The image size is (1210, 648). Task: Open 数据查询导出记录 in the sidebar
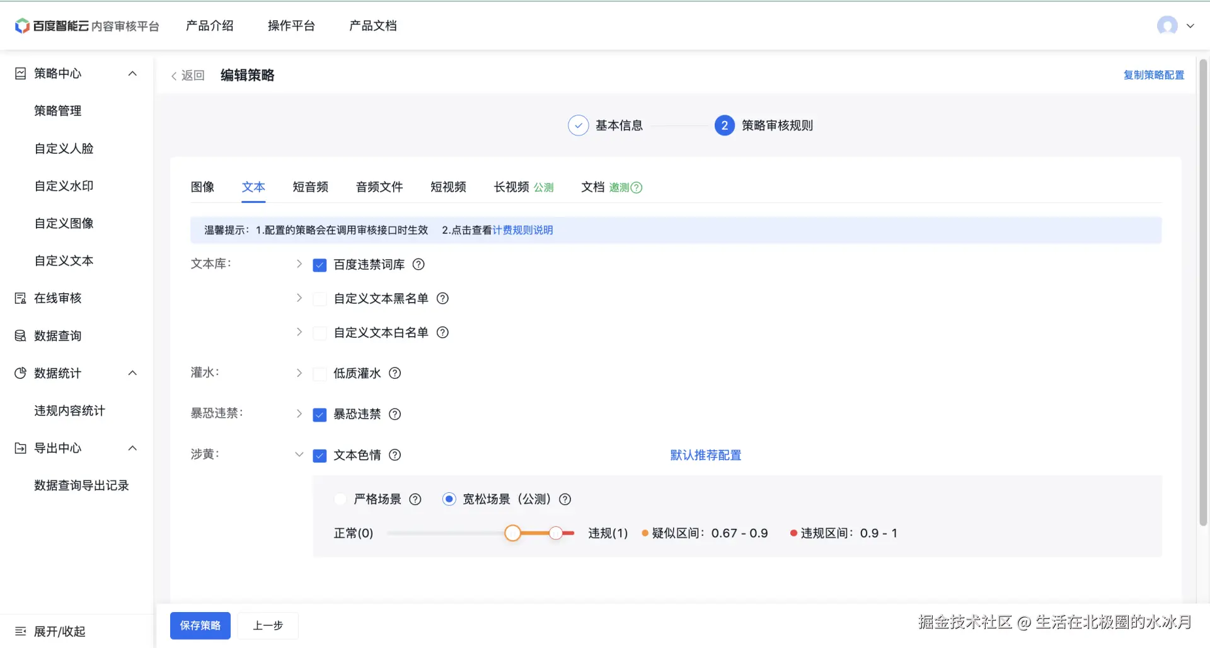[x=82, y=485]
